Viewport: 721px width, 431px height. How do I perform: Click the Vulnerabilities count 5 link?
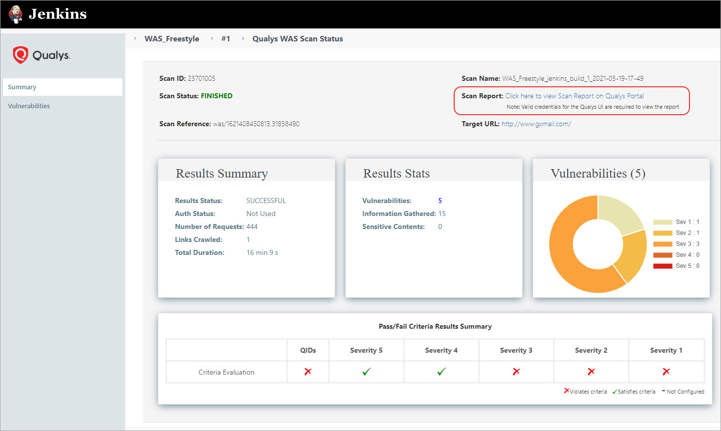coord(440,201)
